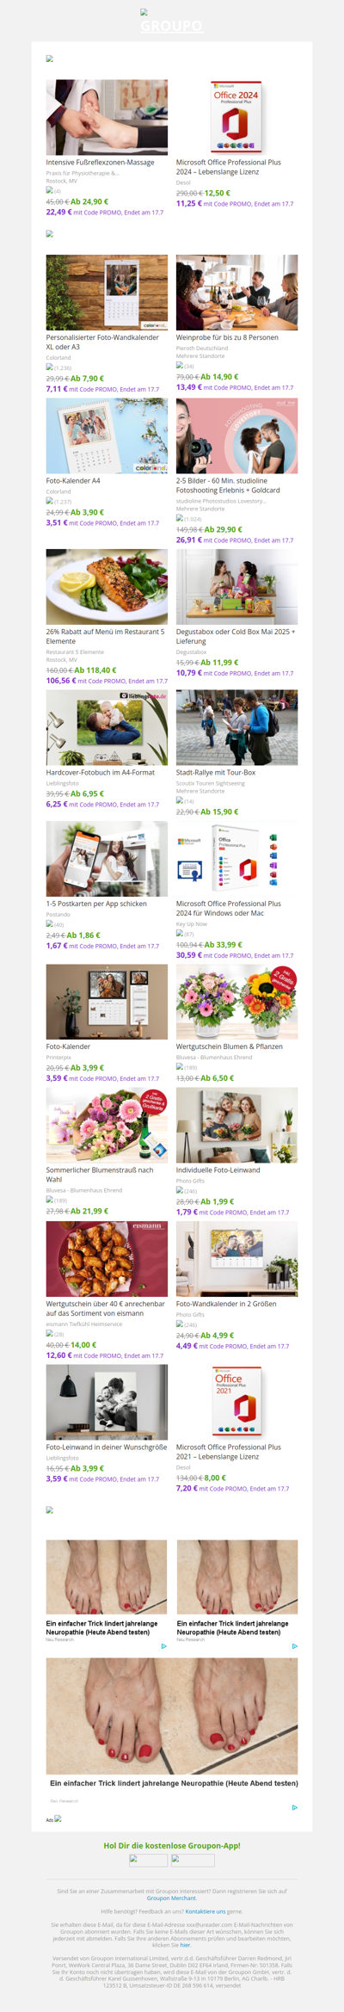
Task: Click the AdChoices icon on the right small neuropathy ad
Action: point(295,1646)
